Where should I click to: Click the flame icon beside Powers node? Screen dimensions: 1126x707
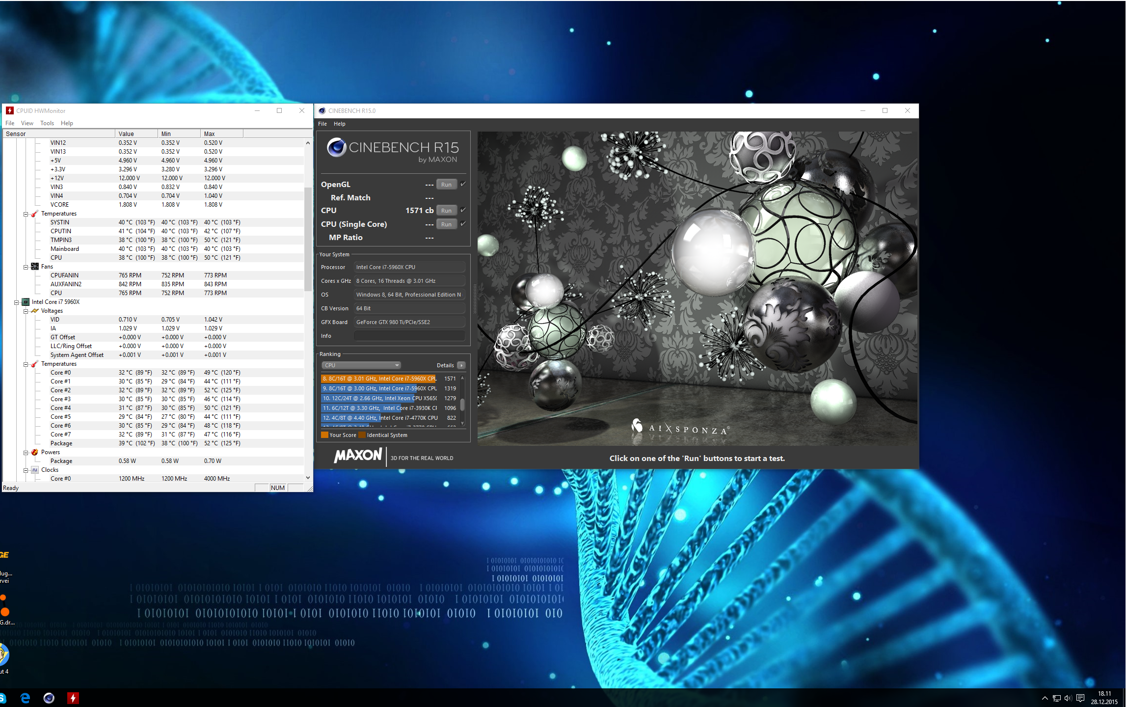pos(35,452)
